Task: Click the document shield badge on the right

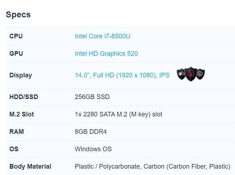Action: (200, 74)
